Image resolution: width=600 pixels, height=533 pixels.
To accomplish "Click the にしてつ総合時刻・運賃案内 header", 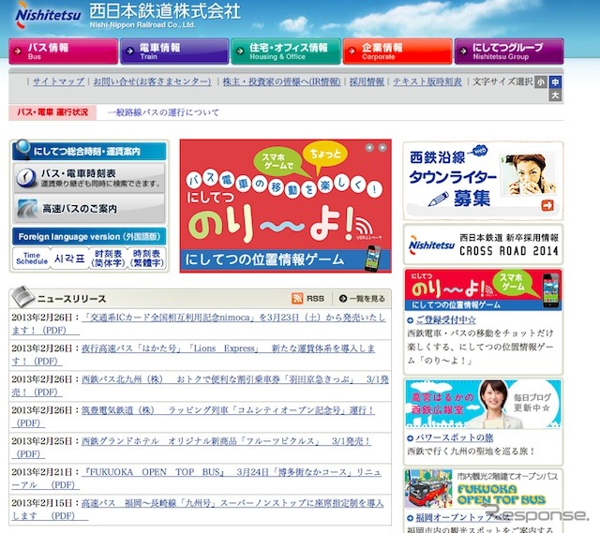I will (89, 151).
